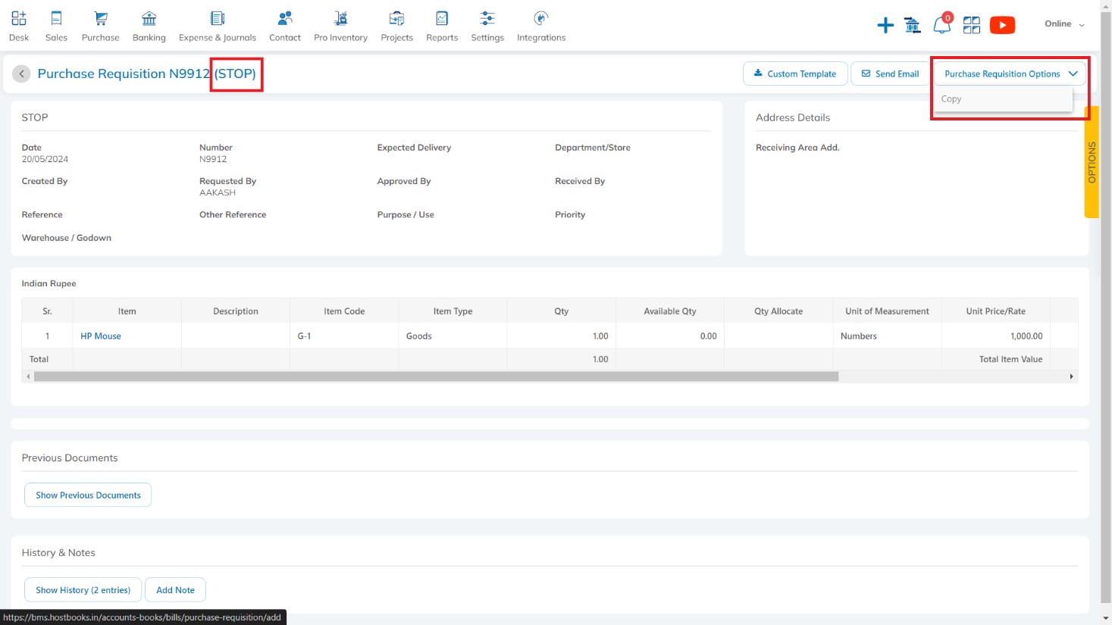Screen dimensions: 1112x625
Task: Click the Total Item Value label
Action: pos(1010,359)
